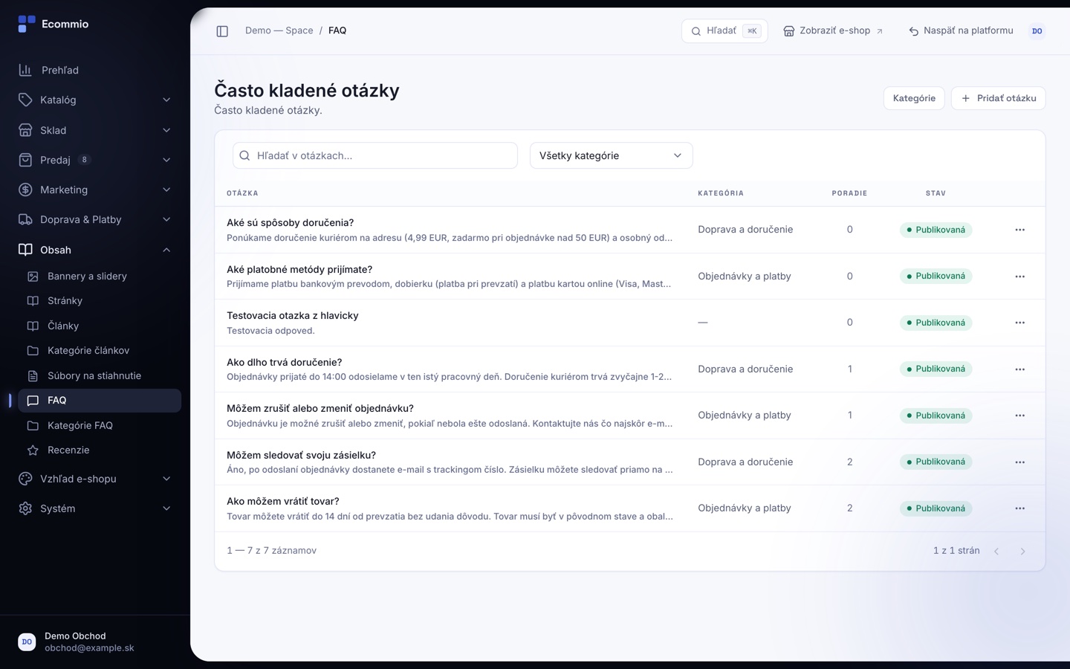
Task: Expand Vzhľad e-shopu menu
Action: point(95,479)
